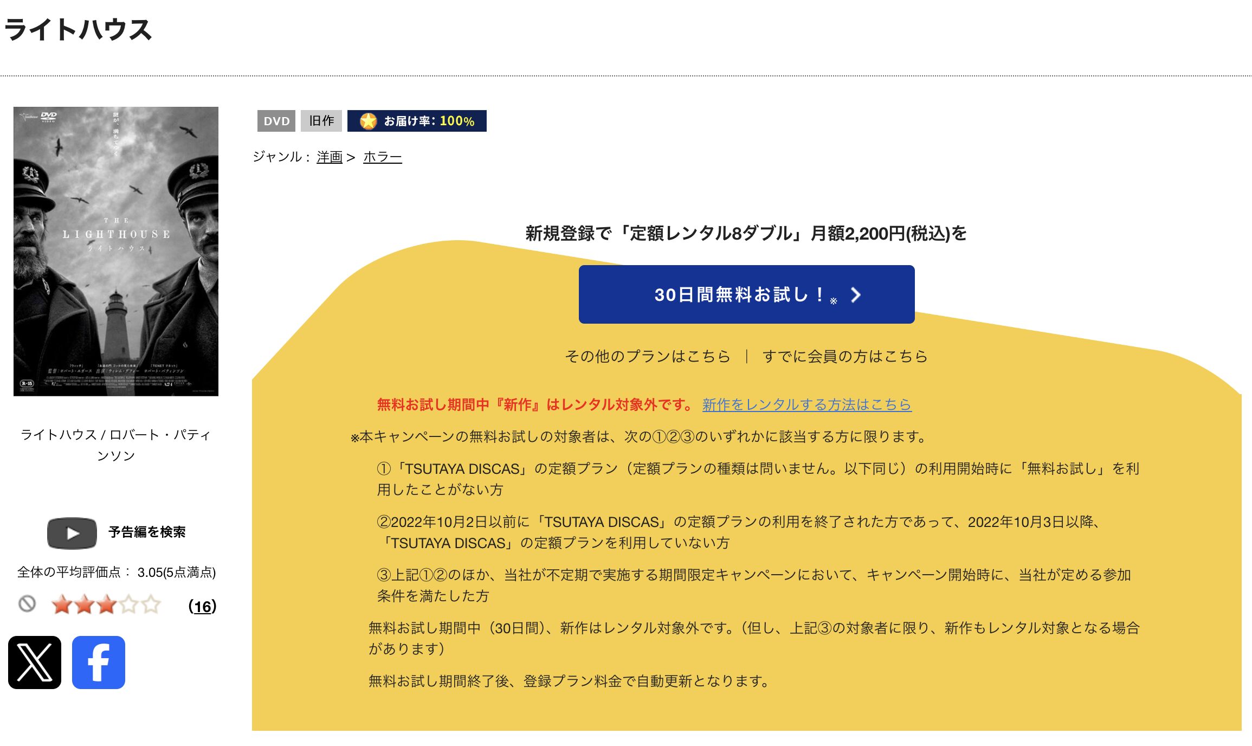1252x746 pixels.
Task: Click the YouTube trailer search icon
Action: point(72,533)
